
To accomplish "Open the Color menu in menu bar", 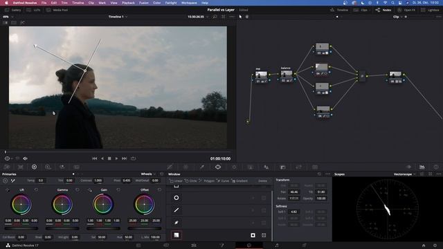I will coord(157,3).
